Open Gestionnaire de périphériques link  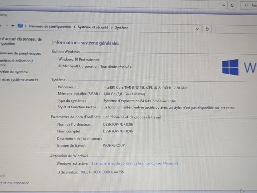click(x=21, y=53)
